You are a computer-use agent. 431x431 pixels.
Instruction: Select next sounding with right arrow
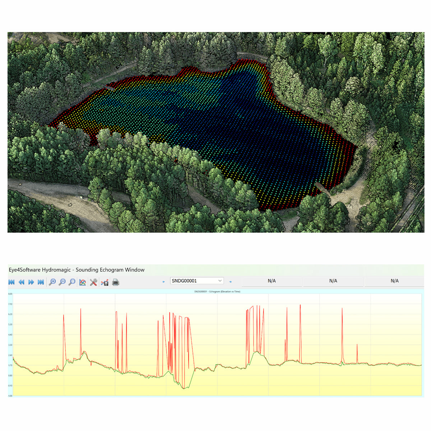230,282
